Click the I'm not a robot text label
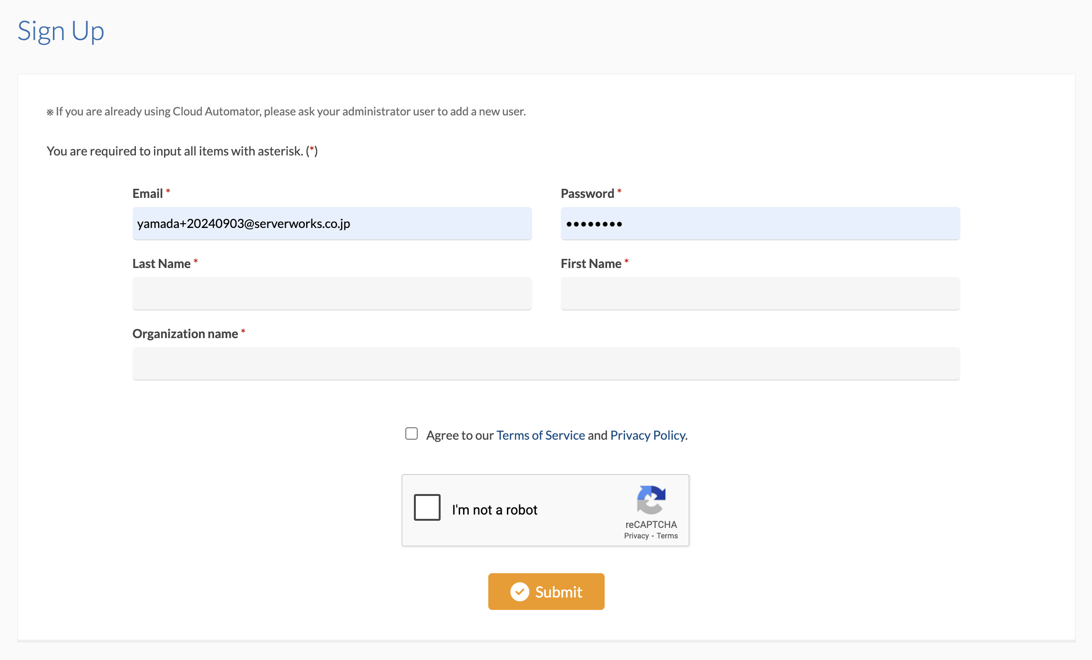Screen dimensions: 1092x660 point(494,509)
